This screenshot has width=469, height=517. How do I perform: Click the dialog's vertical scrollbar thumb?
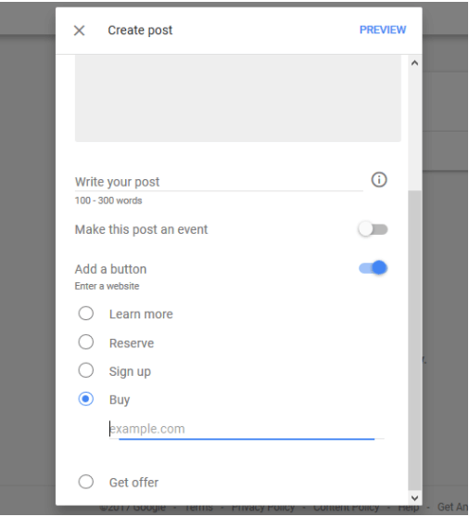414,341
